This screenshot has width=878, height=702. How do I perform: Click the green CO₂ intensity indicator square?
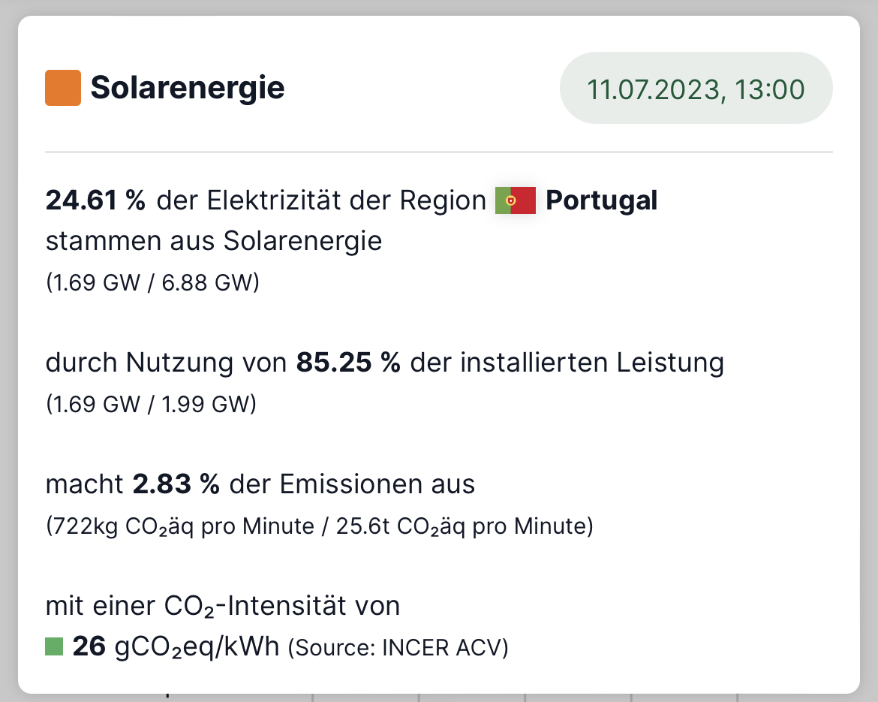click(54, 646)
